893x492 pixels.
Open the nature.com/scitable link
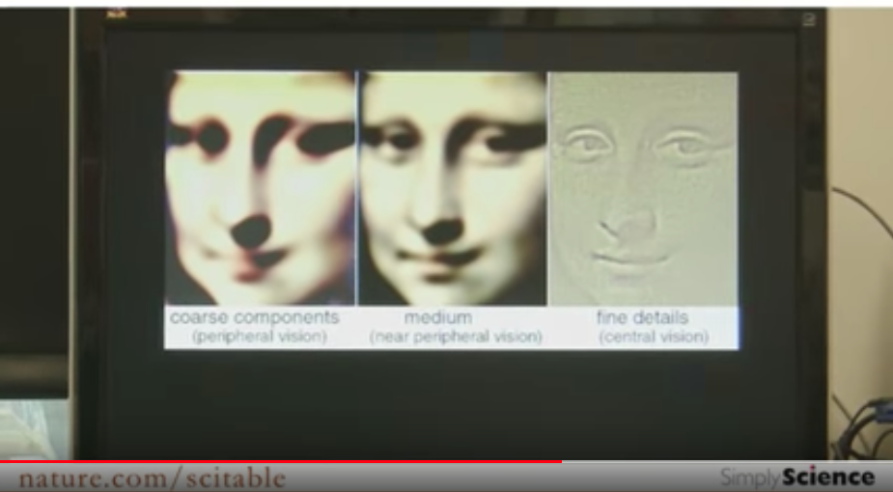pos(153,478)
